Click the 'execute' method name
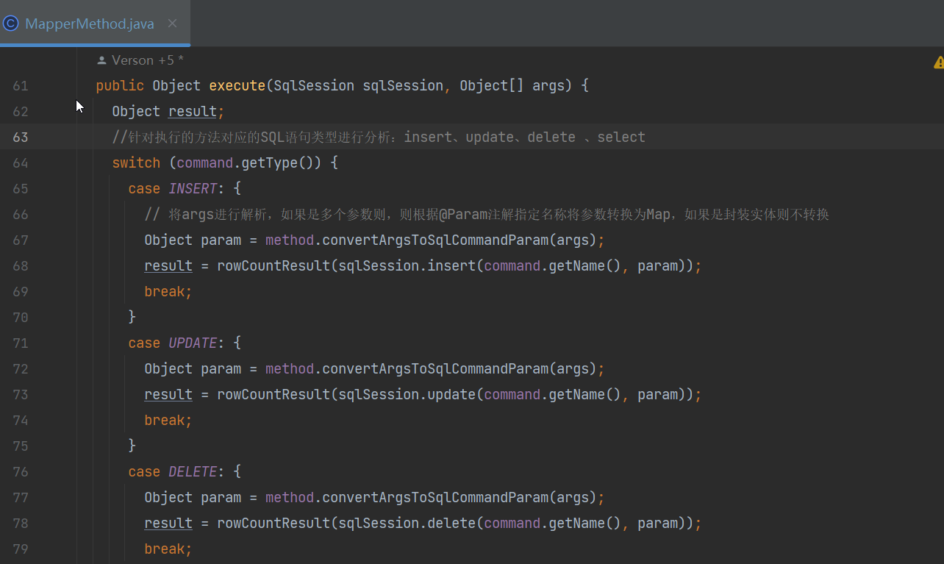Image resolution: width=944 pixels, height=564 pixels. pyautogui.click(x=237, y=86)
